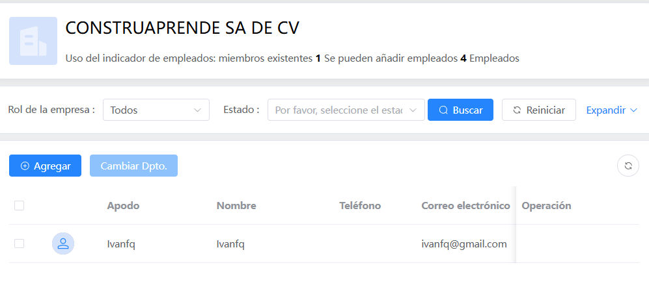Click the Apodo column header
Image resolution: width=649 pixels, height=300 pixels.
pos(123,206)
